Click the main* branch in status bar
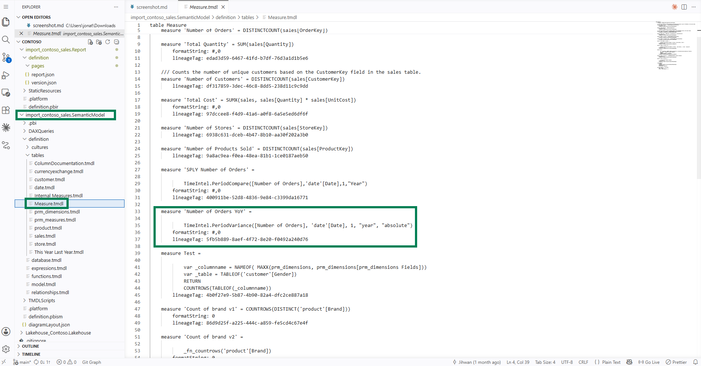Screen dimensions: 701x366 (22, 362)
